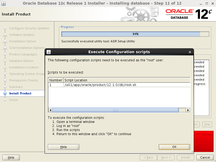Select Configure Security Updates step
This screenshot has height=162, width=216.
coord(29,28)
